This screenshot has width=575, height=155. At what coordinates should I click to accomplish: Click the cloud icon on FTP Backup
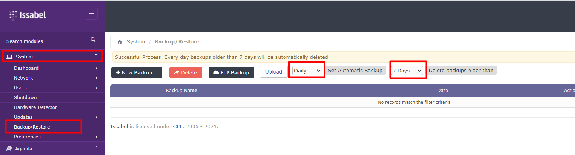tap(216, 72)
